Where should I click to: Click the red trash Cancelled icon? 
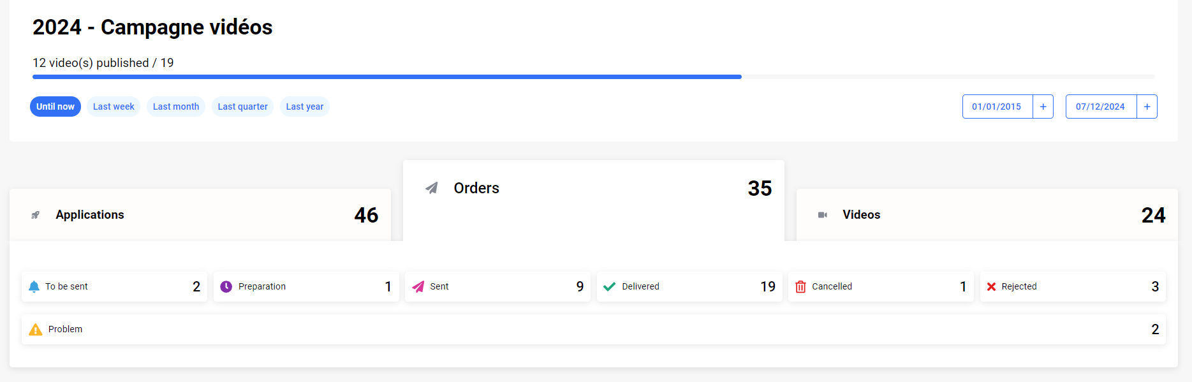click(800, 287)
